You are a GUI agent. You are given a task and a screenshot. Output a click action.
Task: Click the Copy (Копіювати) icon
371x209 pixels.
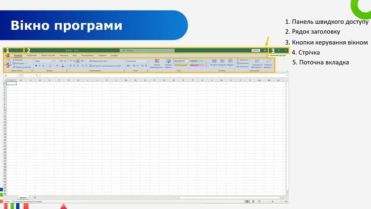[14, 63]
